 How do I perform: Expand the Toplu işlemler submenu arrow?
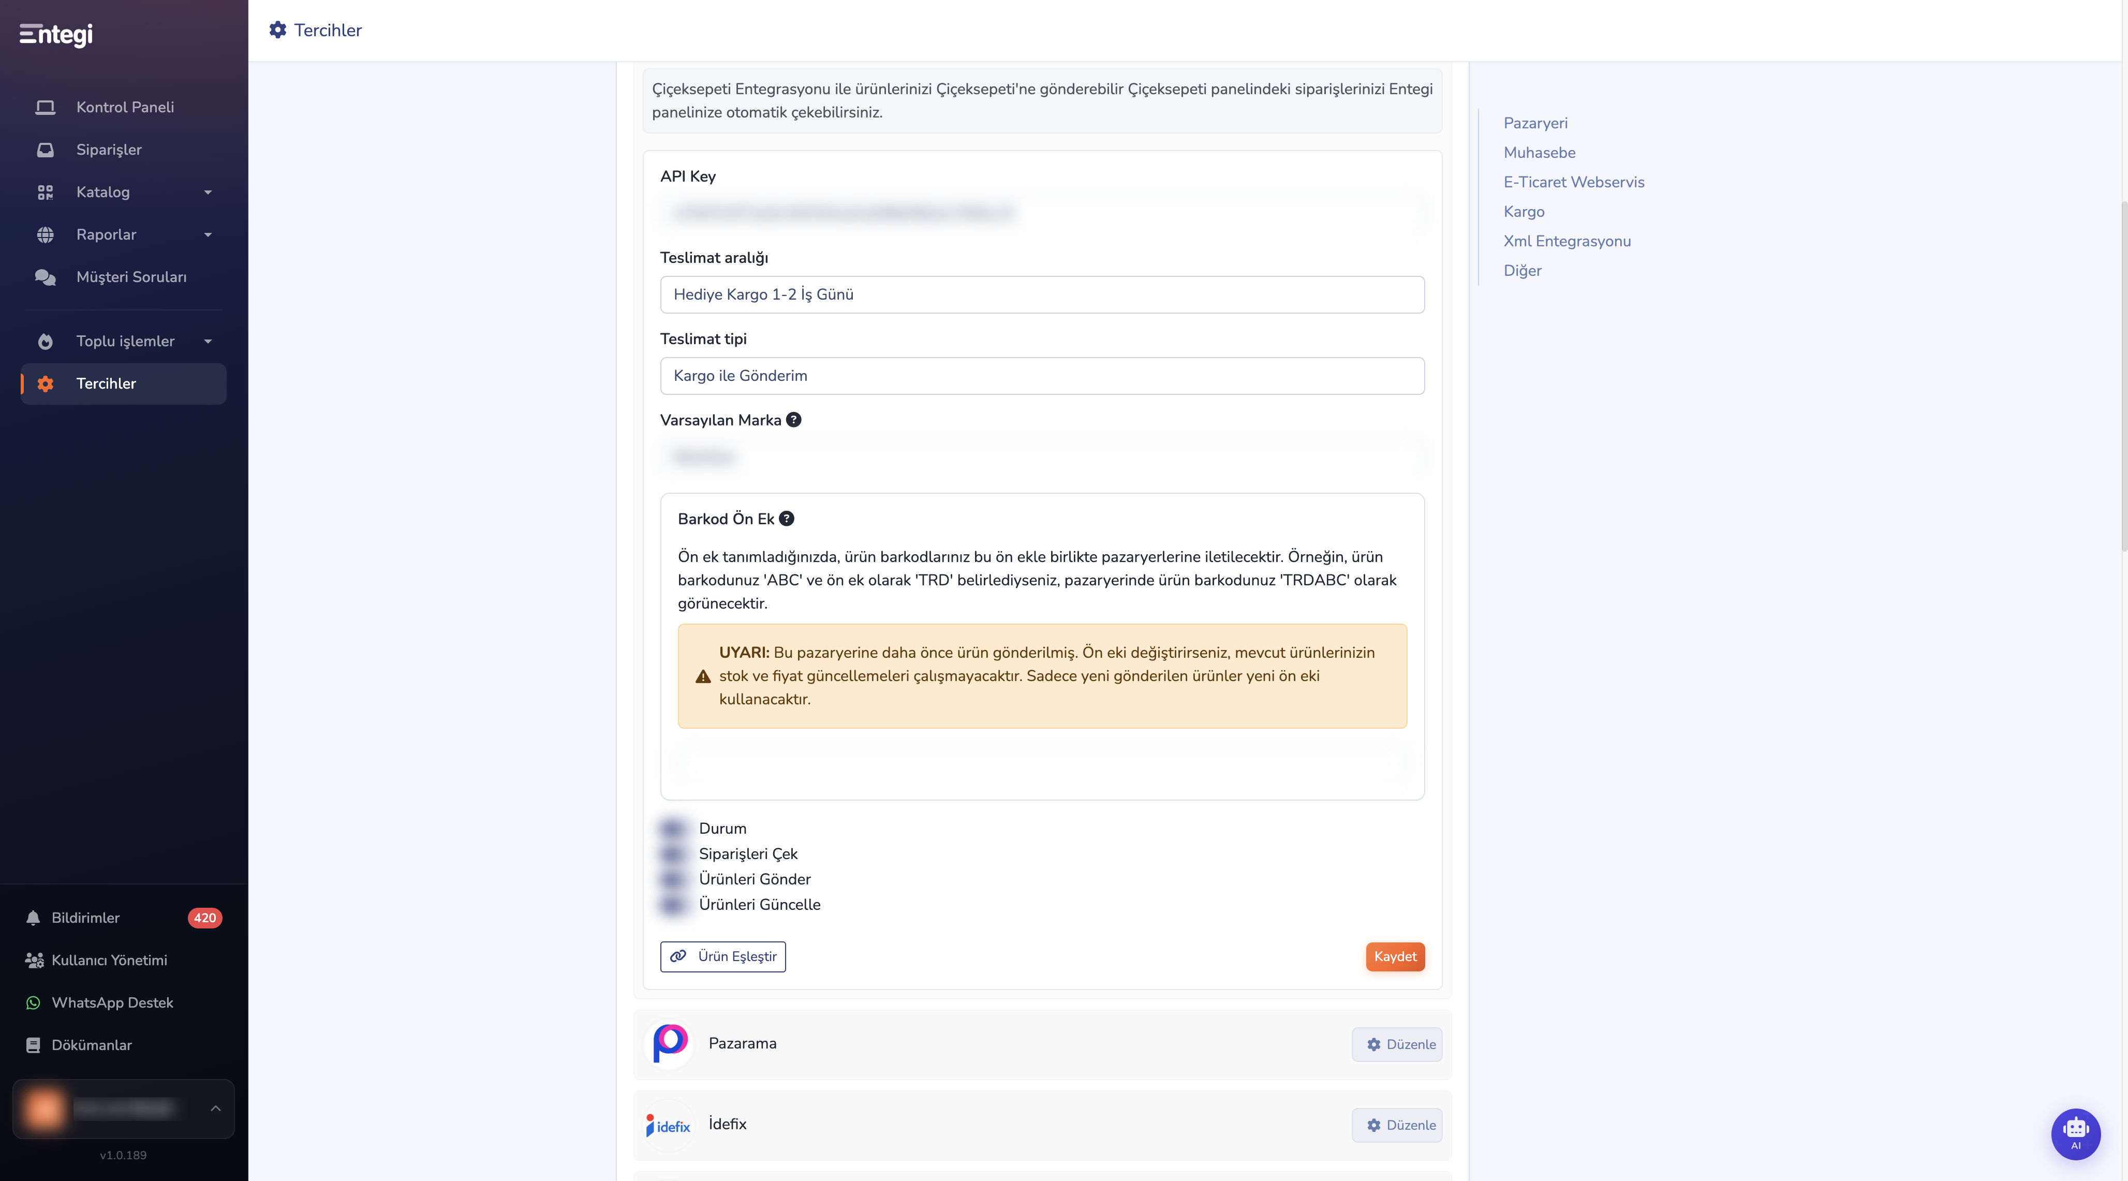[208, 342]
